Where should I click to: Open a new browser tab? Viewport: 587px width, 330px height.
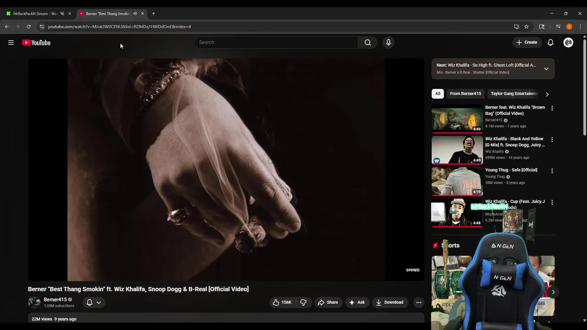(x=153, y=14)
